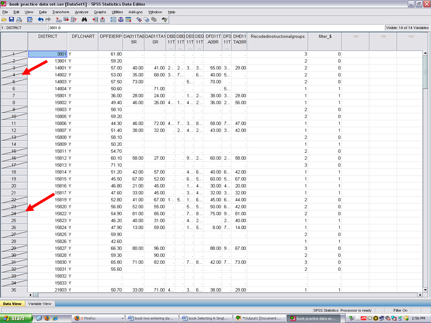The width and height of the screenshot is (431, 323).
Task: Click the vertical scrollbar down arrow
Action: [426, 288]
